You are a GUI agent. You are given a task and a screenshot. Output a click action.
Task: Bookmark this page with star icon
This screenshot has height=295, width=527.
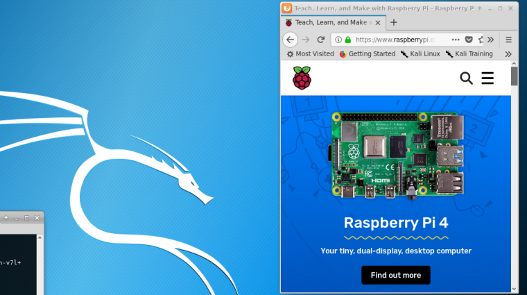481,40
